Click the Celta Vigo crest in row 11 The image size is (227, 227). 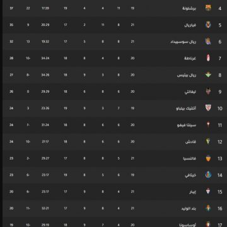[x=208, y=125]
